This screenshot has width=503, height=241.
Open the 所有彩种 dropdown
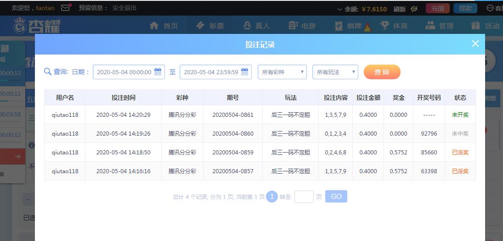click(x=283, y=72)
